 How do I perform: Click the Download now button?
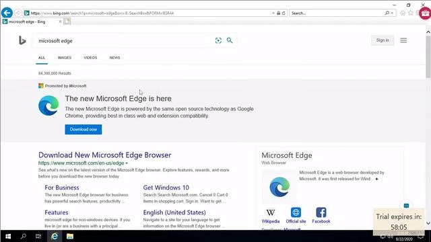[x=84, y=130]
